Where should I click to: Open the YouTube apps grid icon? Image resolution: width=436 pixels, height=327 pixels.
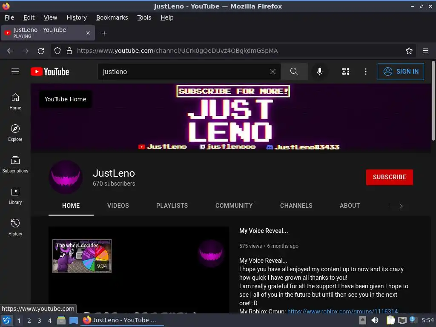click(345, 72)
